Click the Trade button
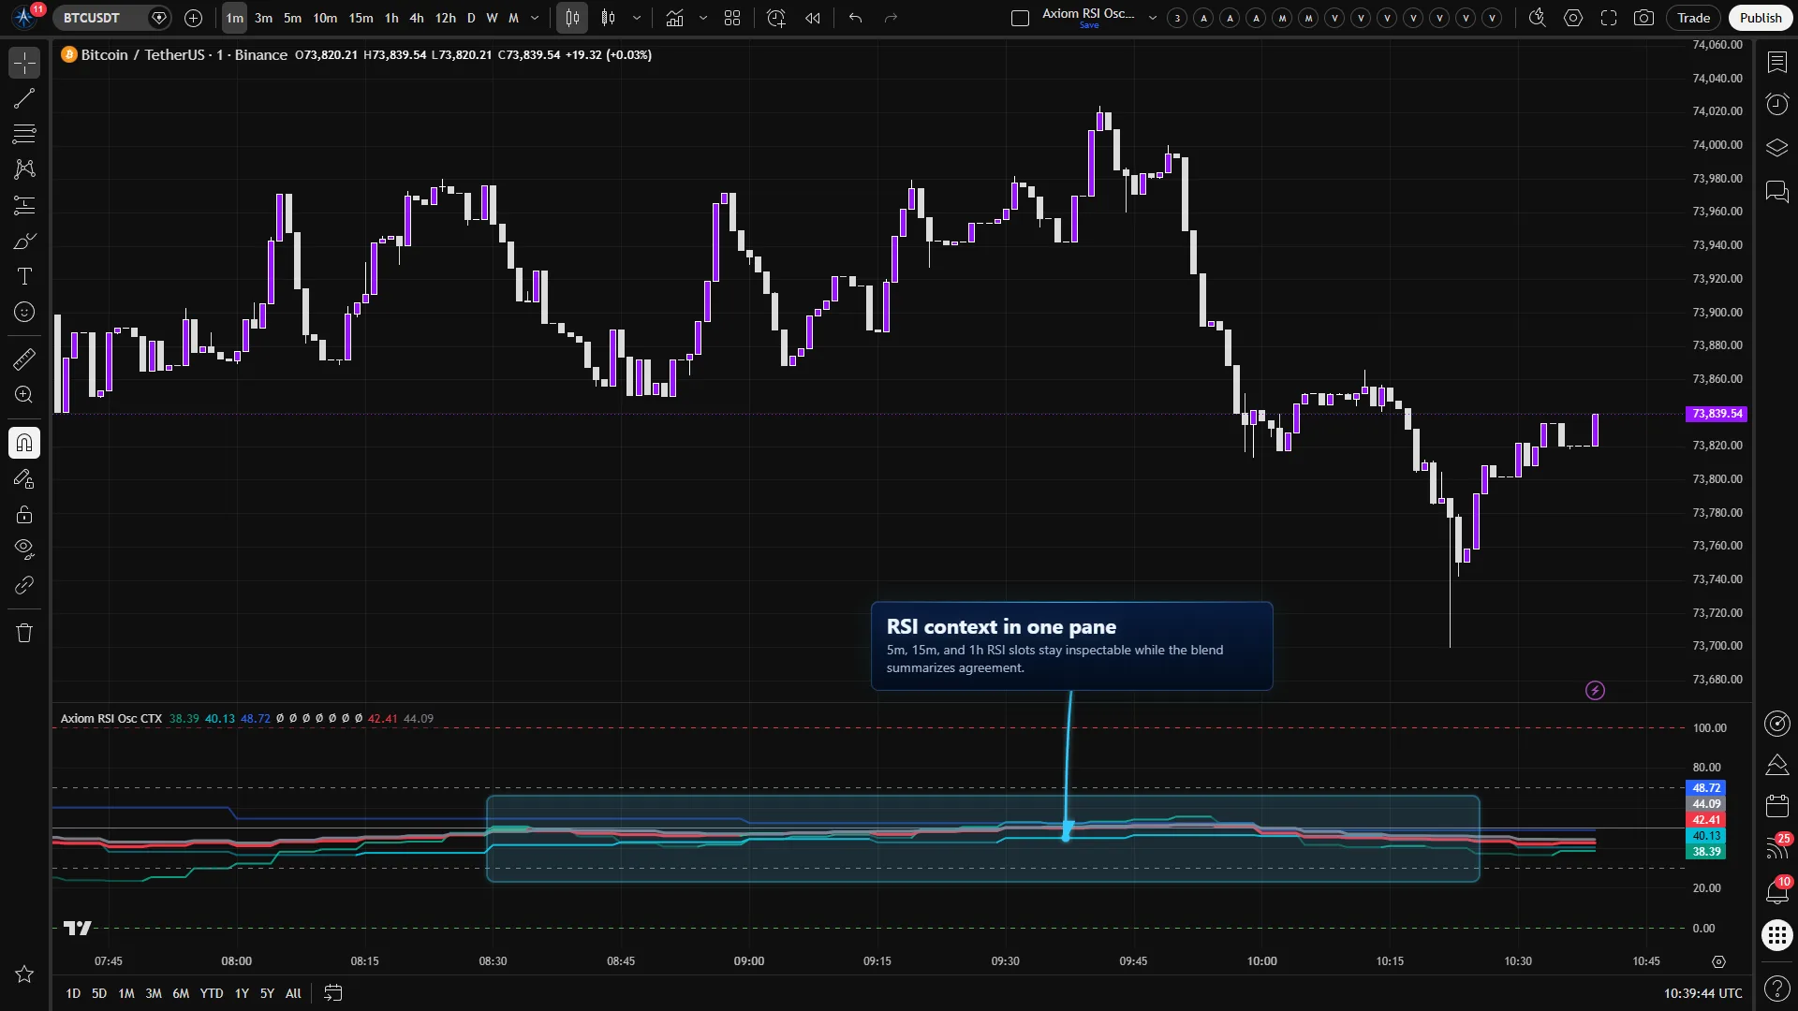 [x=1693, y=18]
